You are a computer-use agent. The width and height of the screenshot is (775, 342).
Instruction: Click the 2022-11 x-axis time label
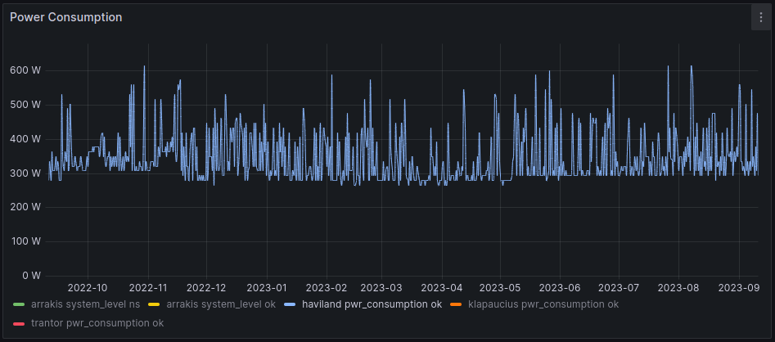[148, 287]
